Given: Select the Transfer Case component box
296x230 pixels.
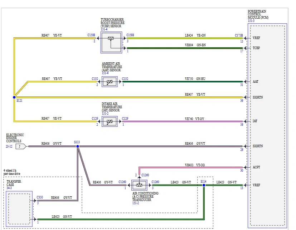Looking at the screenshot, I should coord(19,209).
